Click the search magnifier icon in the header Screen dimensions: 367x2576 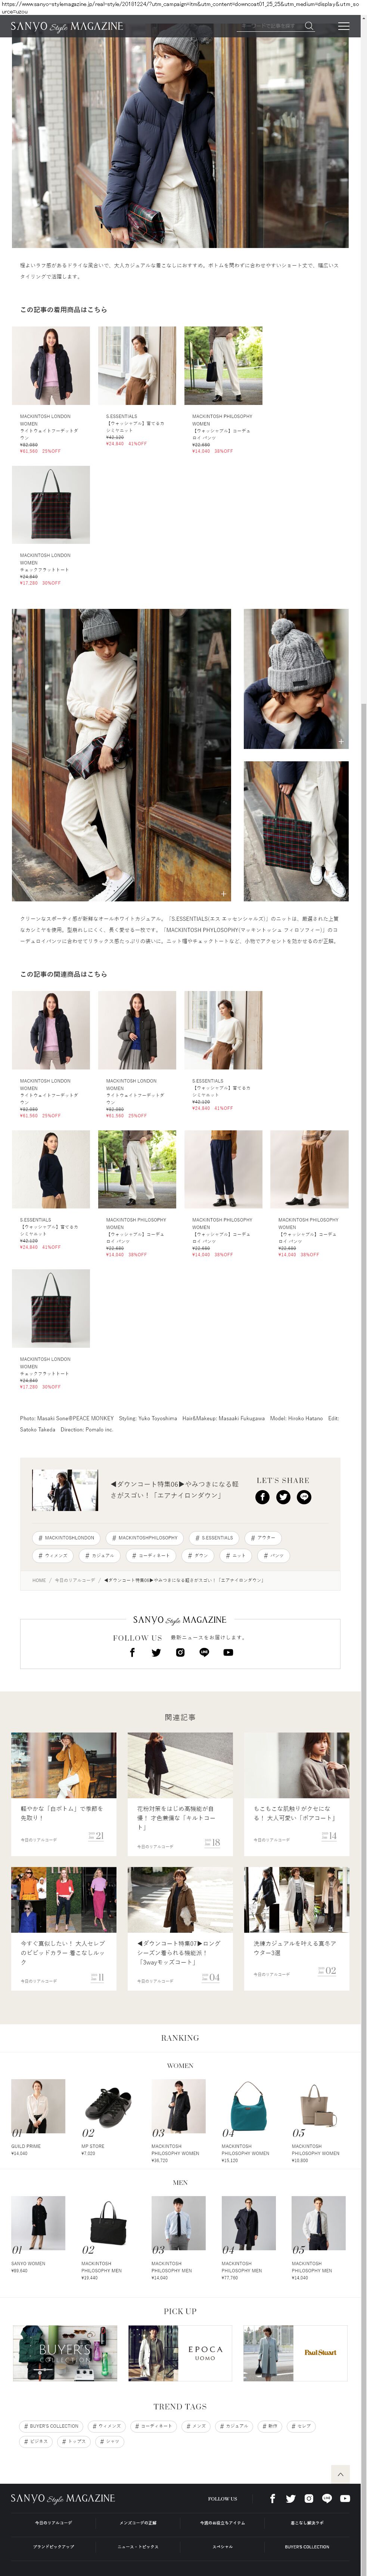(309, 26)
